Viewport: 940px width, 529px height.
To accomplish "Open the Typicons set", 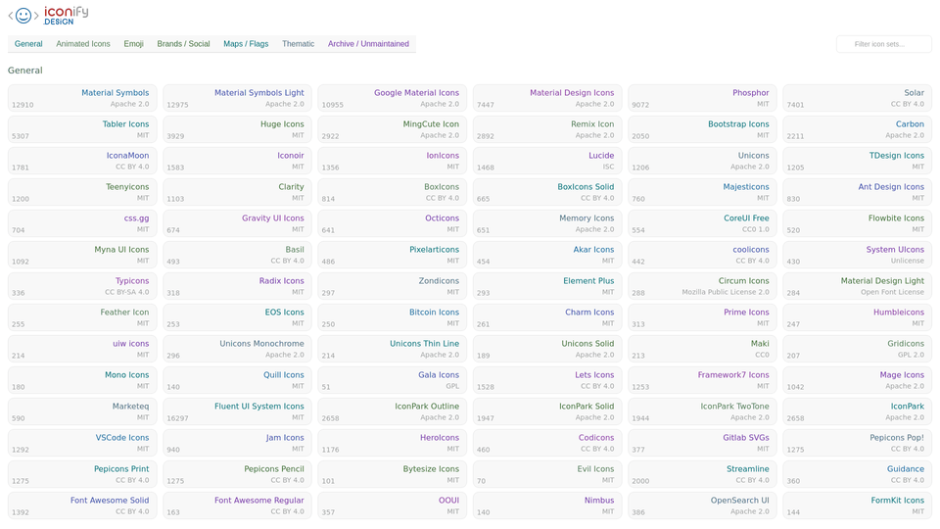I will coord(82,286).
